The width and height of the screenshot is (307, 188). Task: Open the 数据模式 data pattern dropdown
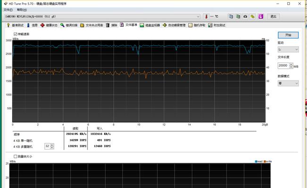(288, 83)
